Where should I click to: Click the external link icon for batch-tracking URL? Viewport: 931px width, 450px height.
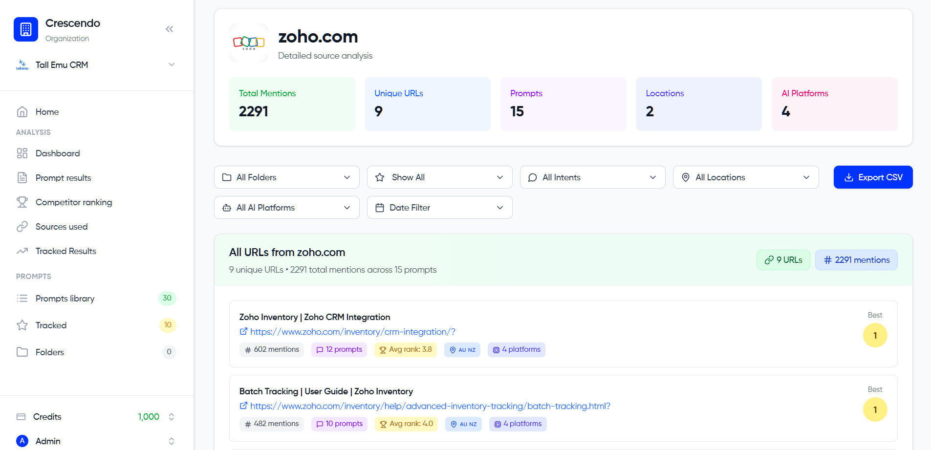coord(243,406)
